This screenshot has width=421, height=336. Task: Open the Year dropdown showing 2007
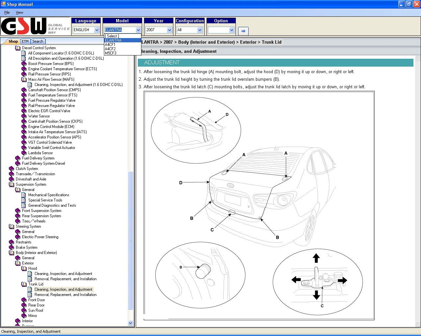pos(159,30)
